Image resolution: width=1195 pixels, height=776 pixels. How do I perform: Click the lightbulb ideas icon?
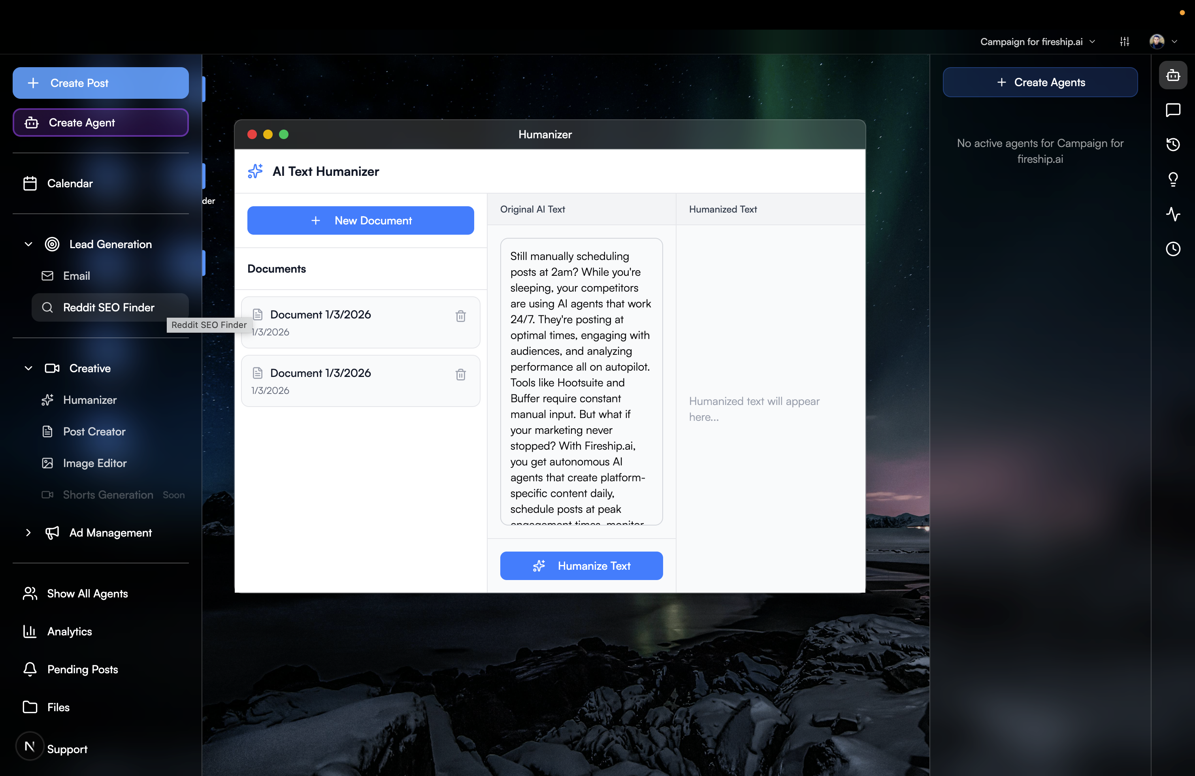[x=1172, y=179]
